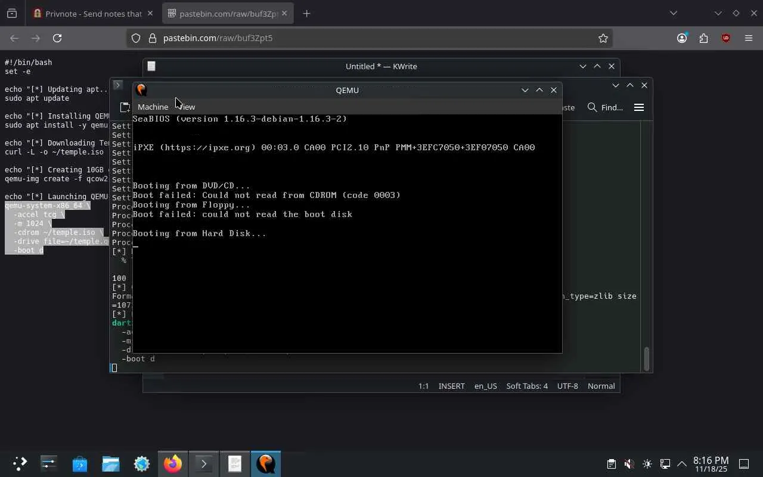Close the Privnote tab
Screen dimensions: 763x477
pyautogui.click(x=150, y=13)
